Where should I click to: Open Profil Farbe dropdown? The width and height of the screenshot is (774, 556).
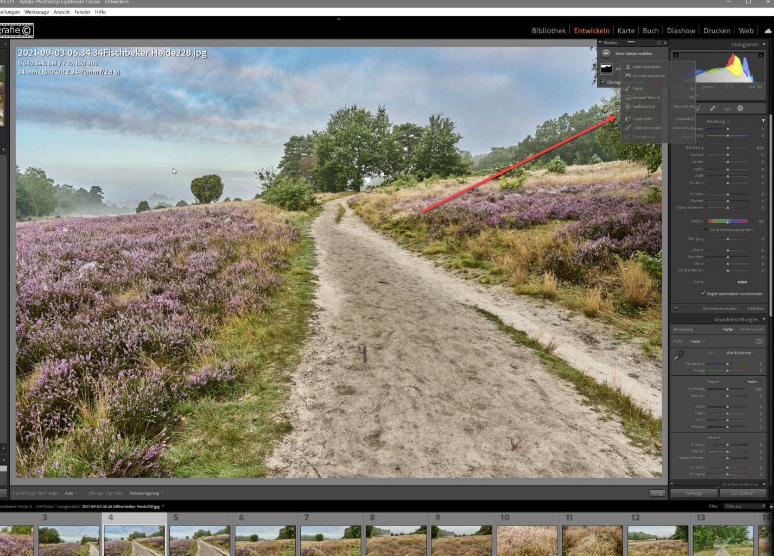pyautogui.click(x=697, y=341)
